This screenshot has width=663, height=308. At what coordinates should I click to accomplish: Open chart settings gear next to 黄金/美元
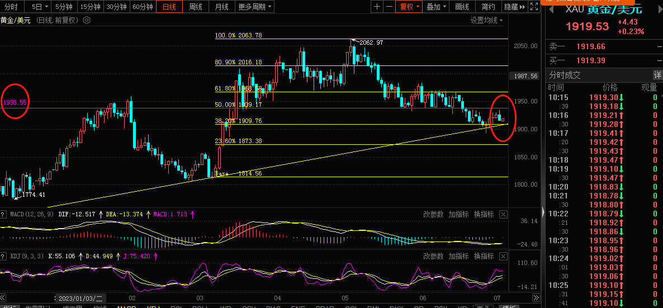click(87, 20)
